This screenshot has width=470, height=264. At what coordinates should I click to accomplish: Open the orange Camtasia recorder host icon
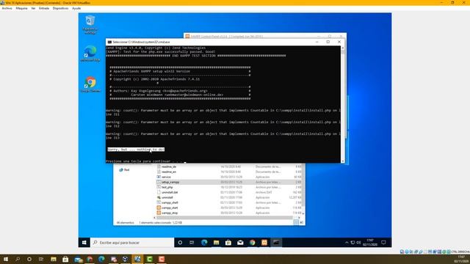(x=162, y=259)
